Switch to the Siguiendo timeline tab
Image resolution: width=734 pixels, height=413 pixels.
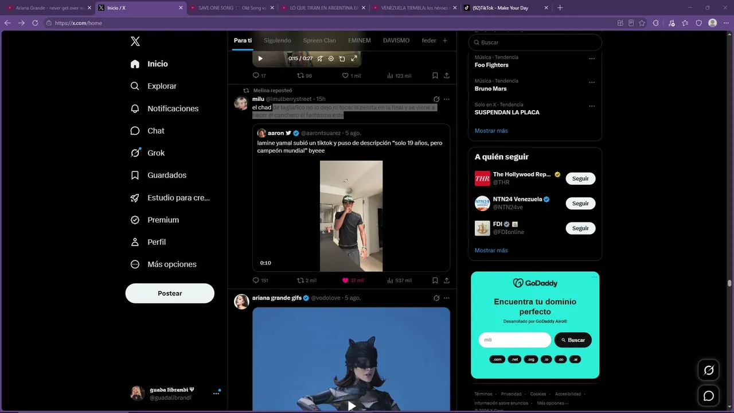[x=278, y=41]
